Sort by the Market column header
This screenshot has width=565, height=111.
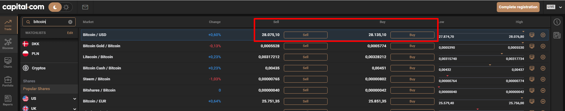tap(88, 22)
